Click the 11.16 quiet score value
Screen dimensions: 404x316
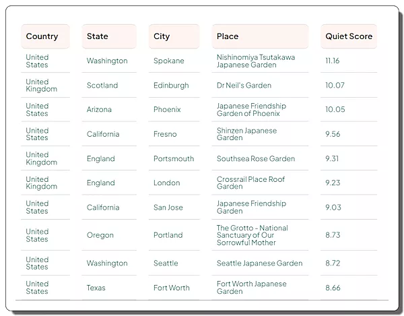coord(332,61)
